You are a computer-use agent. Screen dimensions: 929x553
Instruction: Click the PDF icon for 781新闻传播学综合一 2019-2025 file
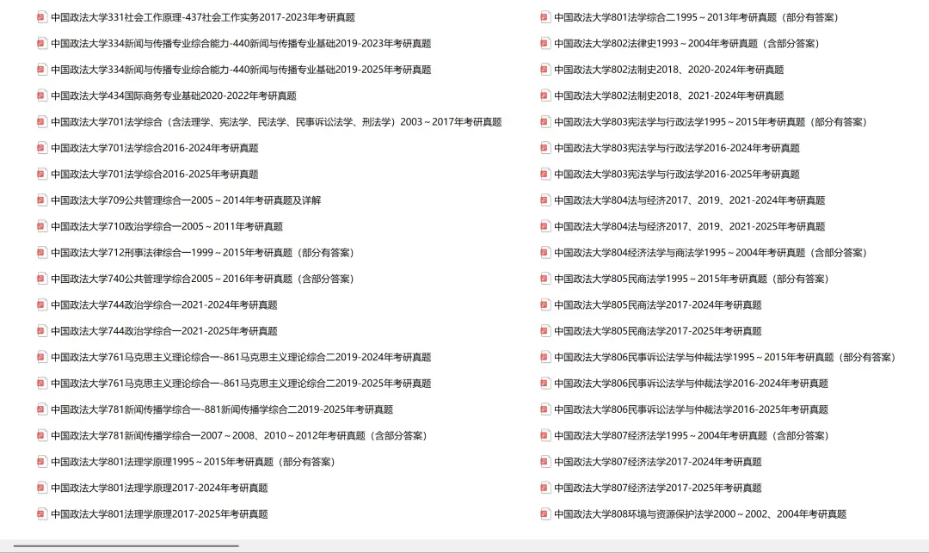41,409
